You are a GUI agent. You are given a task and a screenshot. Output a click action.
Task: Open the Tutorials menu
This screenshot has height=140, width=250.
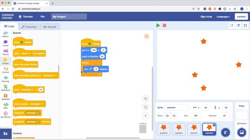(x=25, y=17)
